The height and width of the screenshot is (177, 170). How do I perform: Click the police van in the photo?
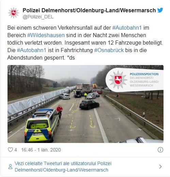click(x=42, y=125)
